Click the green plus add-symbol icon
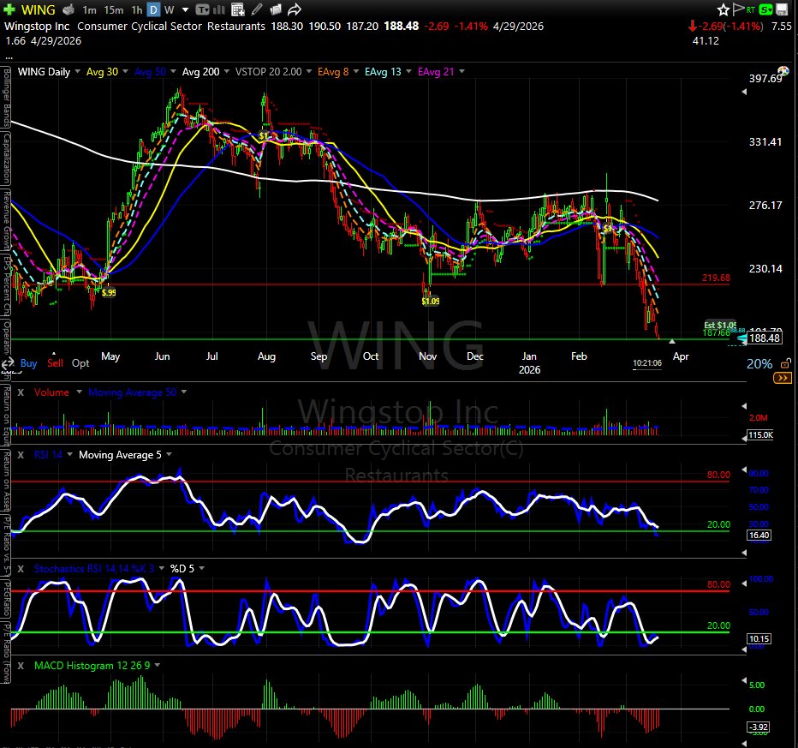Viewport: 798px width, 748px height. click(9, 9)
